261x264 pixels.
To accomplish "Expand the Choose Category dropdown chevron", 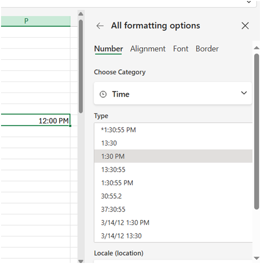I will point(244,93).
